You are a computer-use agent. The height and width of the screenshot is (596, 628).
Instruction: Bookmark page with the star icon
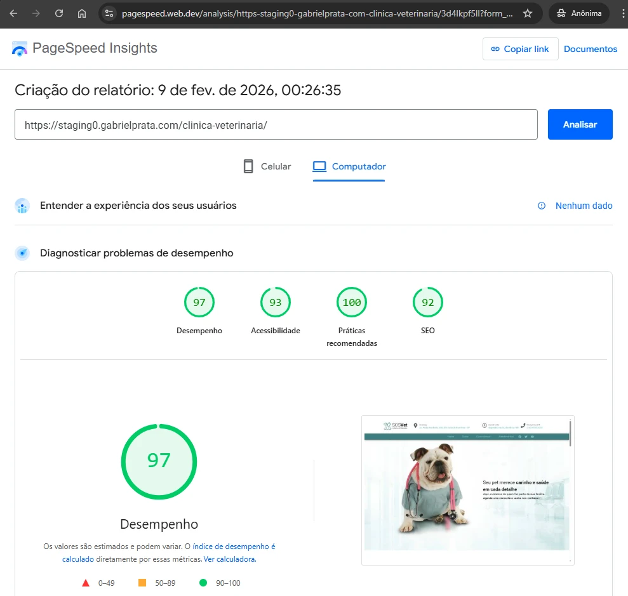pos(527,13)
